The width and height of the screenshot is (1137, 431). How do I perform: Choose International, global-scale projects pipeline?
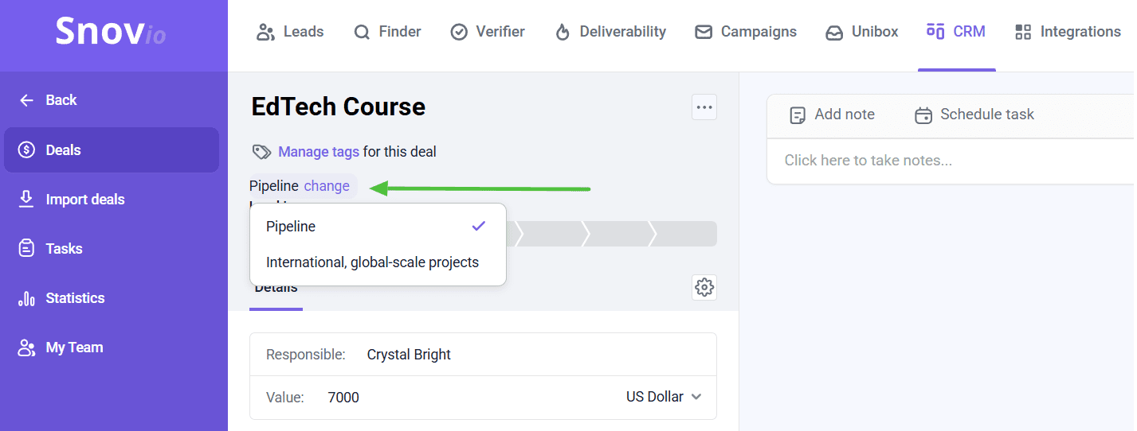click(x=372, y=262)
